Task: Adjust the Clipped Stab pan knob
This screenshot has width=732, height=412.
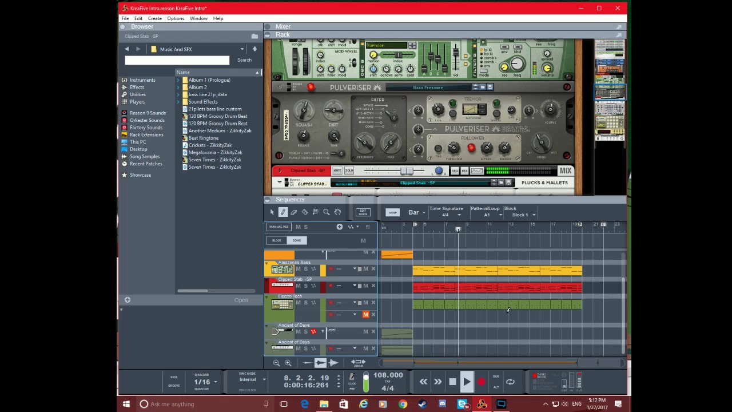Action: [439, 171]
